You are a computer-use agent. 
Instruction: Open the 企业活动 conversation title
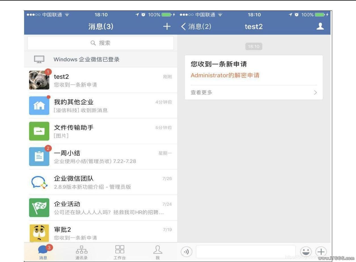point(67,204)
